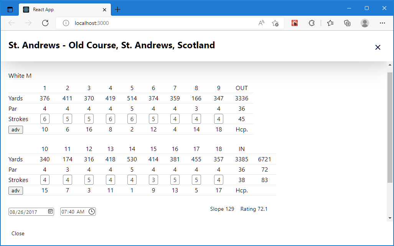This screenshot has height=246, width=394.
Task: View site information icon beside localhost
Action: (x=66, y=23)
